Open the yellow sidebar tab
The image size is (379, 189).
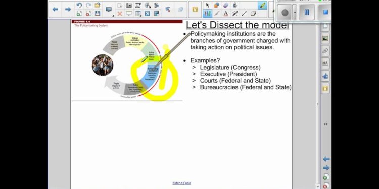[325, 88]
